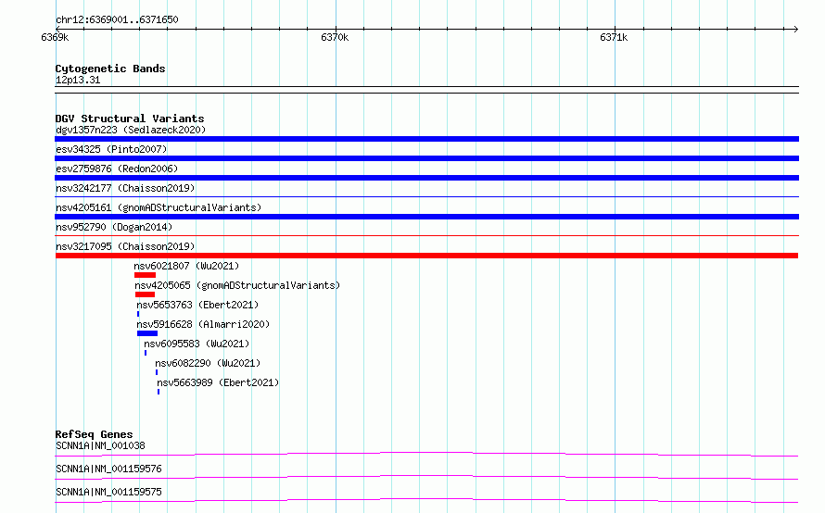Viewport: 825px width, 513px height.
Task: Open nsv6082290 (Wu2021) label
Action: coord(208,363)
